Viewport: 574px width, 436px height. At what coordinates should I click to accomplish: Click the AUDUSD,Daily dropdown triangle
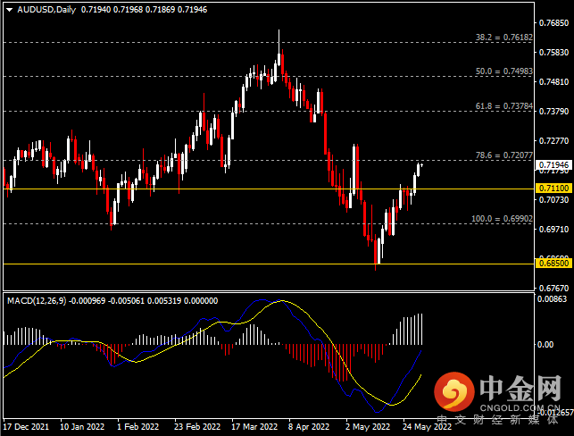[10, 10]
